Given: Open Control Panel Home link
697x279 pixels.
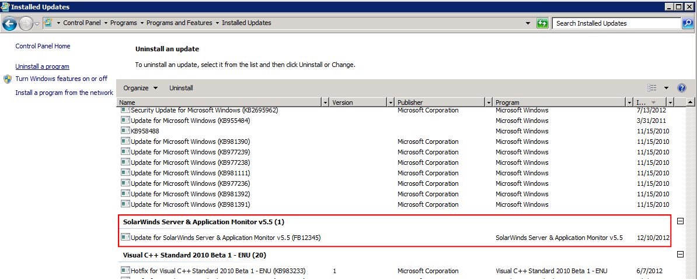Looking at the screenshot, I should (x=43, y=46).
